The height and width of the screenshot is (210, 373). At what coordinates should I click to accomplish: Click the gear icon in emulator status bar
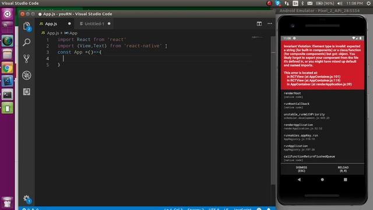[x=294, y=38]
